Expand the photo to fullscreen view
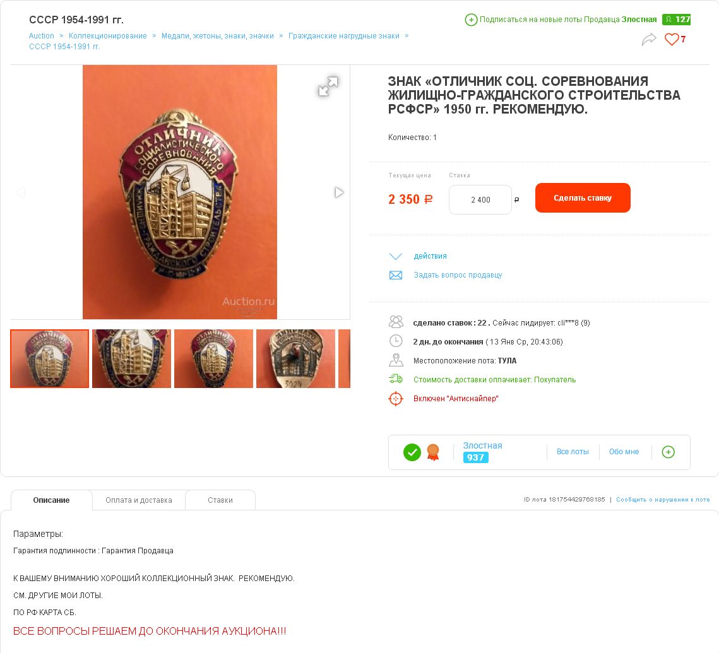719x653 pixels. [x=328, y=86]
